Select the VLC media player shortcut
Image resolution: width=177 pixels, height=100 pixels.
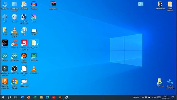coord(14,30)
